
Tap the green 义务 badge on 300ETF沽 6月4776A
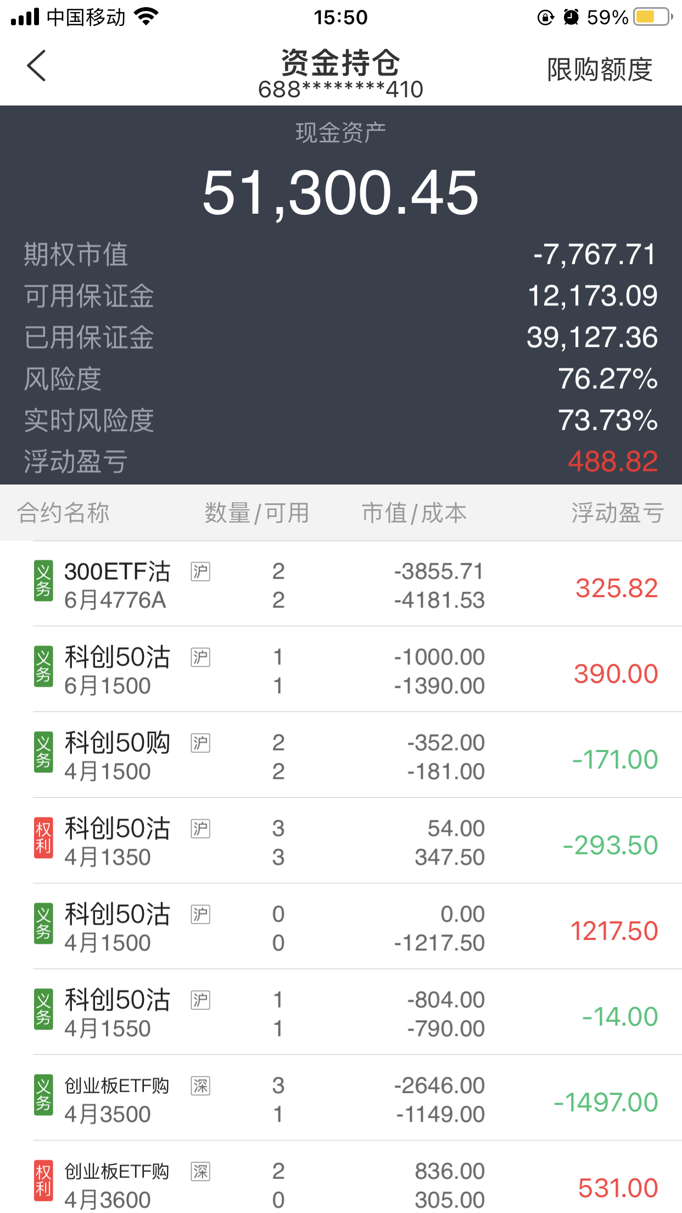pos(43,581)
